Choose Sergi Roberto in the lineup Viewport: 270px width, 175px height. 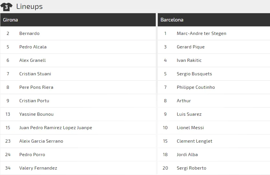[x=192, y=168]
